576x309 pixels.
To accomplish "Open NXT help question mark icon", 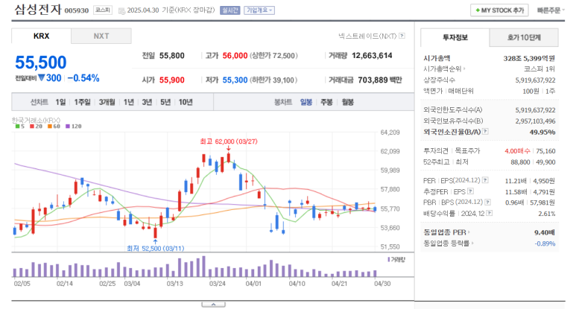I will (402, 36).
